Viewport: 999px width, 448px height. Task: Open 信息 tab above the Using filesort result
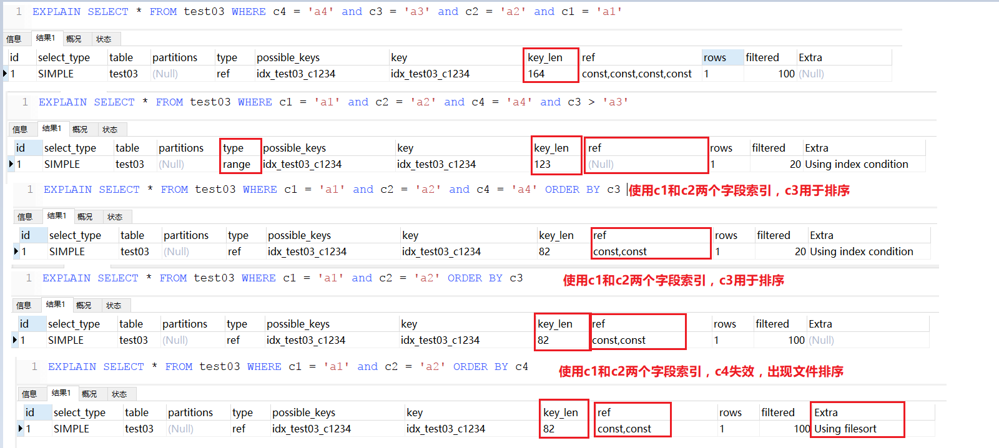29,394
